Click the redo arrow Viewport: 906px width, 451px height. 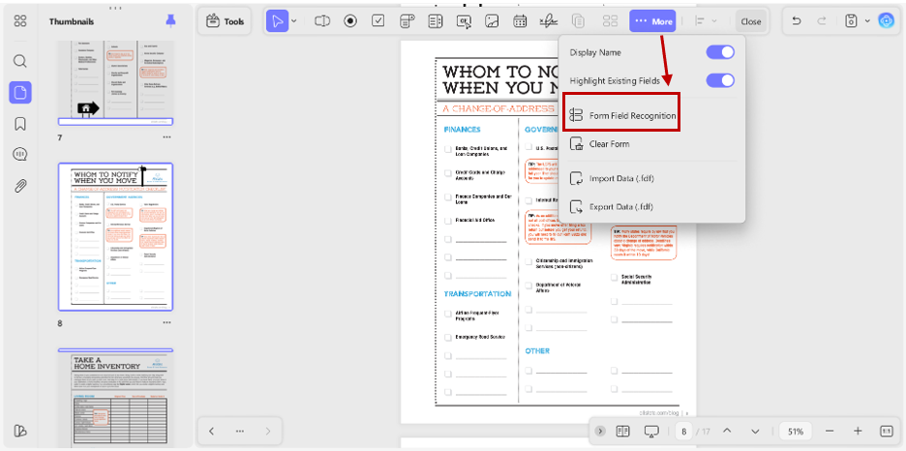pos(822,21)
